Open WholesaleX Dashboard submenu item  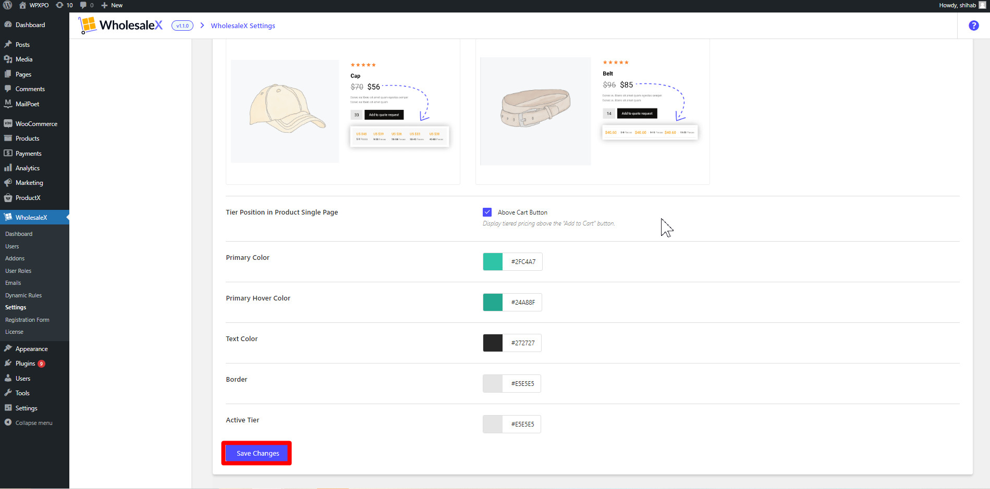[x=19, y=234]
